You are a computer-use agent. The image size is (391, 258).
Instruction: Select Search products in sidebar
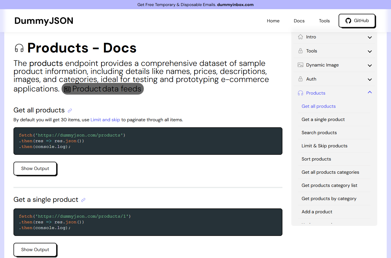point(319,133)
